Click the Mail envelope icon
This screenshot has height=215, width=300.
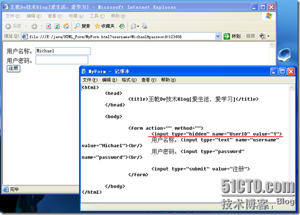click(133, 26)
